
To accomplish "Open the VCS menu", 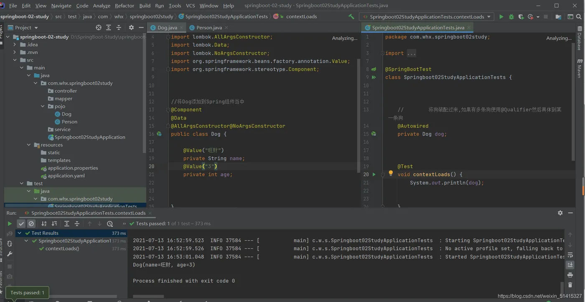I will click(x=191, y=5).
